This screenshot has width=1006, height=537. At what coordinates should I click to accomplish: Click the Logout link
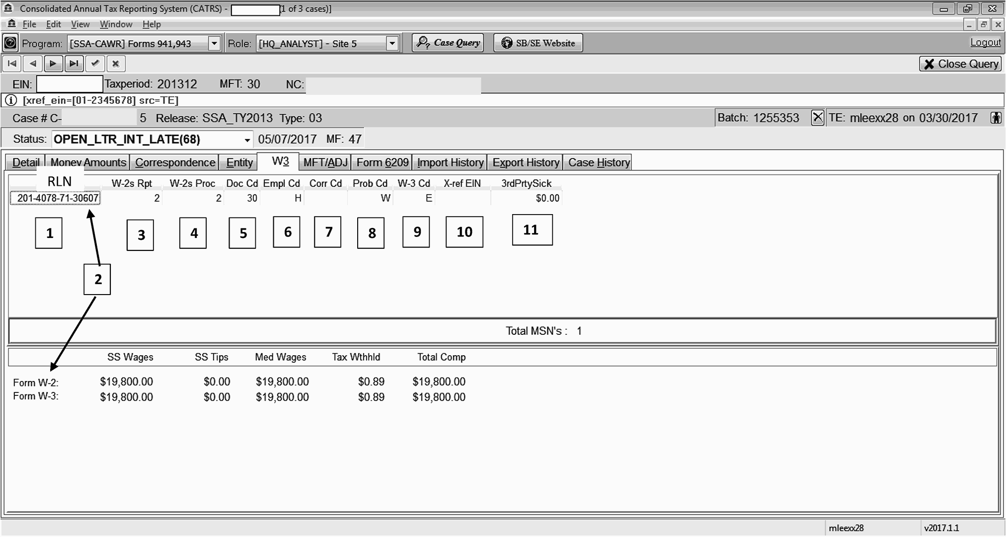click(985, 43)
